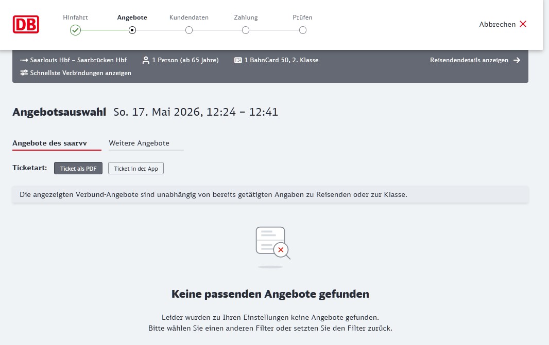
Task: Click the person icon in summary bar
Action: [x=146, y=60]
